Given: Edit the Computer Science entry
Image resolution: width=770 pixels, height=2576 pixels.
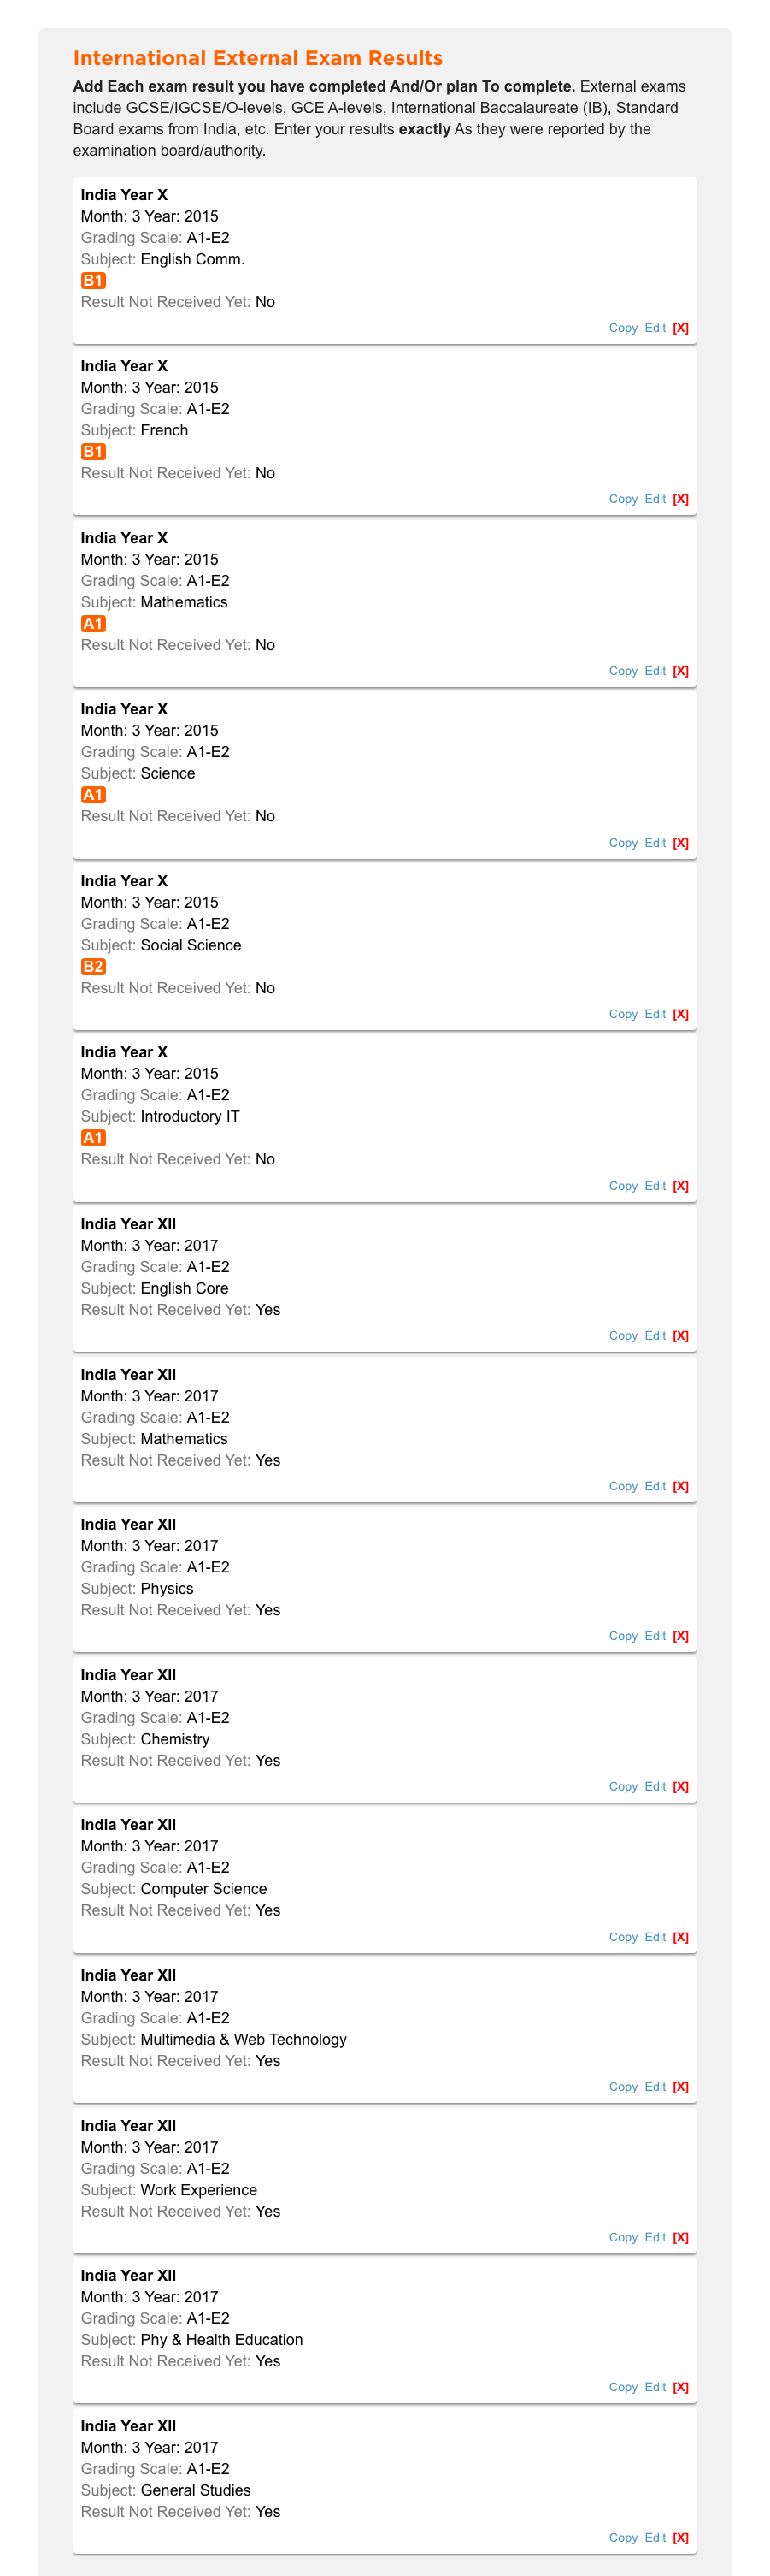Looking at the screenshot, I should click(654, 1937).
